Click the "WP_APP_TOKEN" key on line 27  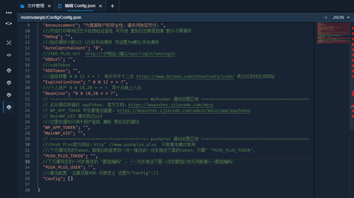coord(60,127)
